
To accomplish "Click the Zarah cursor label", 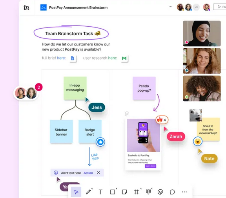I will click(x=176, y=136).
